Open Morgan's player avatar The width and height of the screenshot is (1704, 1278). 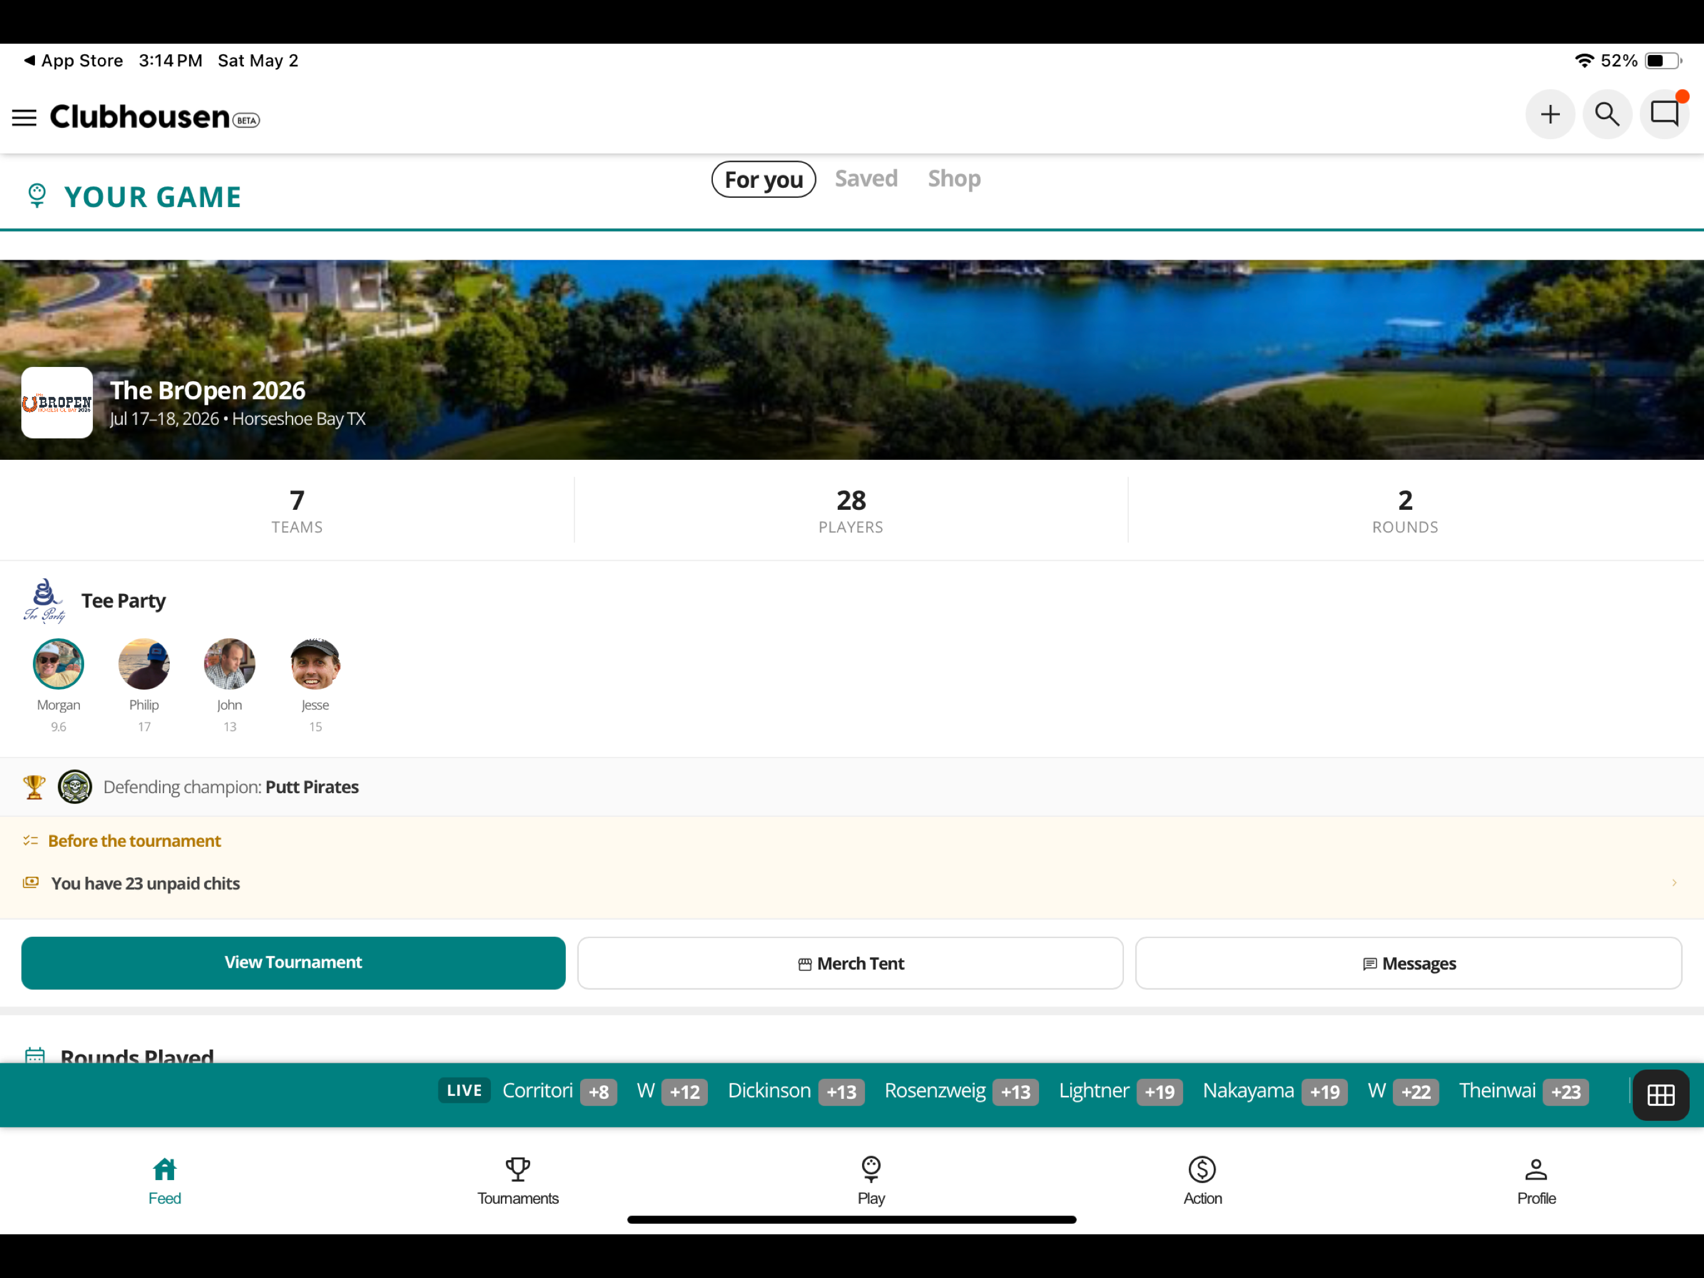click(58, 664)
